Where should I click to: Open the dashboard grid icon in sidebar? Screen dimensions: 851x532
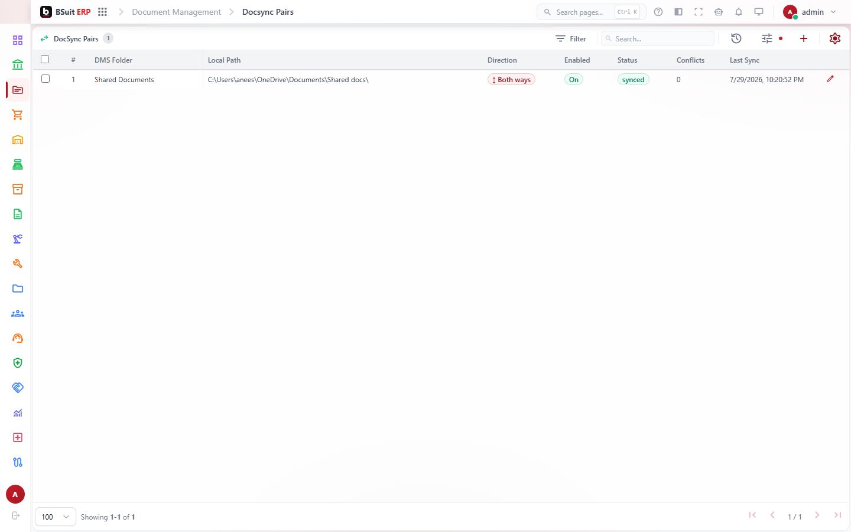coord(18,40)
